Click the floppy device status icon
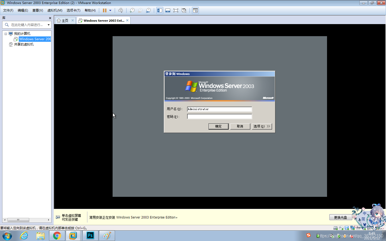Image resolution: width=386 pixels, height=241 pixels. [x=347, y=228]
